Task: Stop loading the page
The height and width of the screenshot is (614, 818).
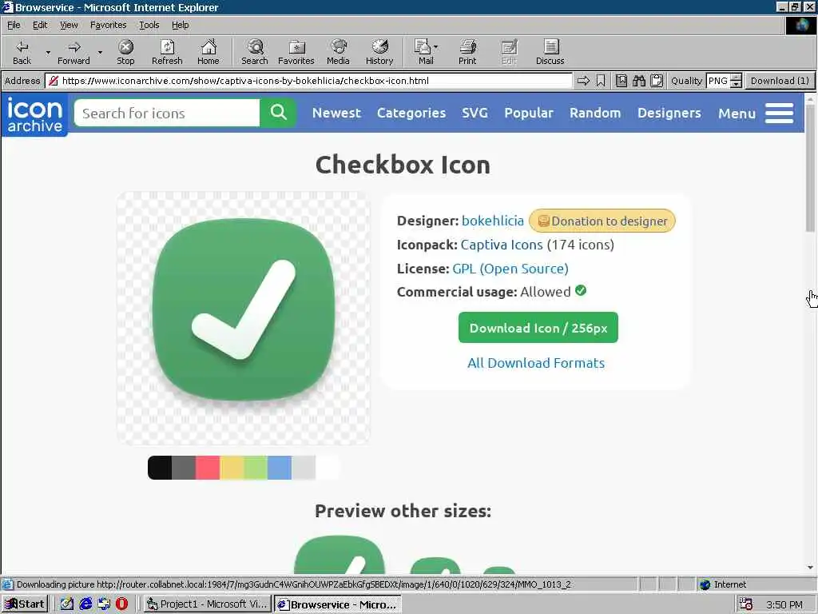Action: (125, 52)
